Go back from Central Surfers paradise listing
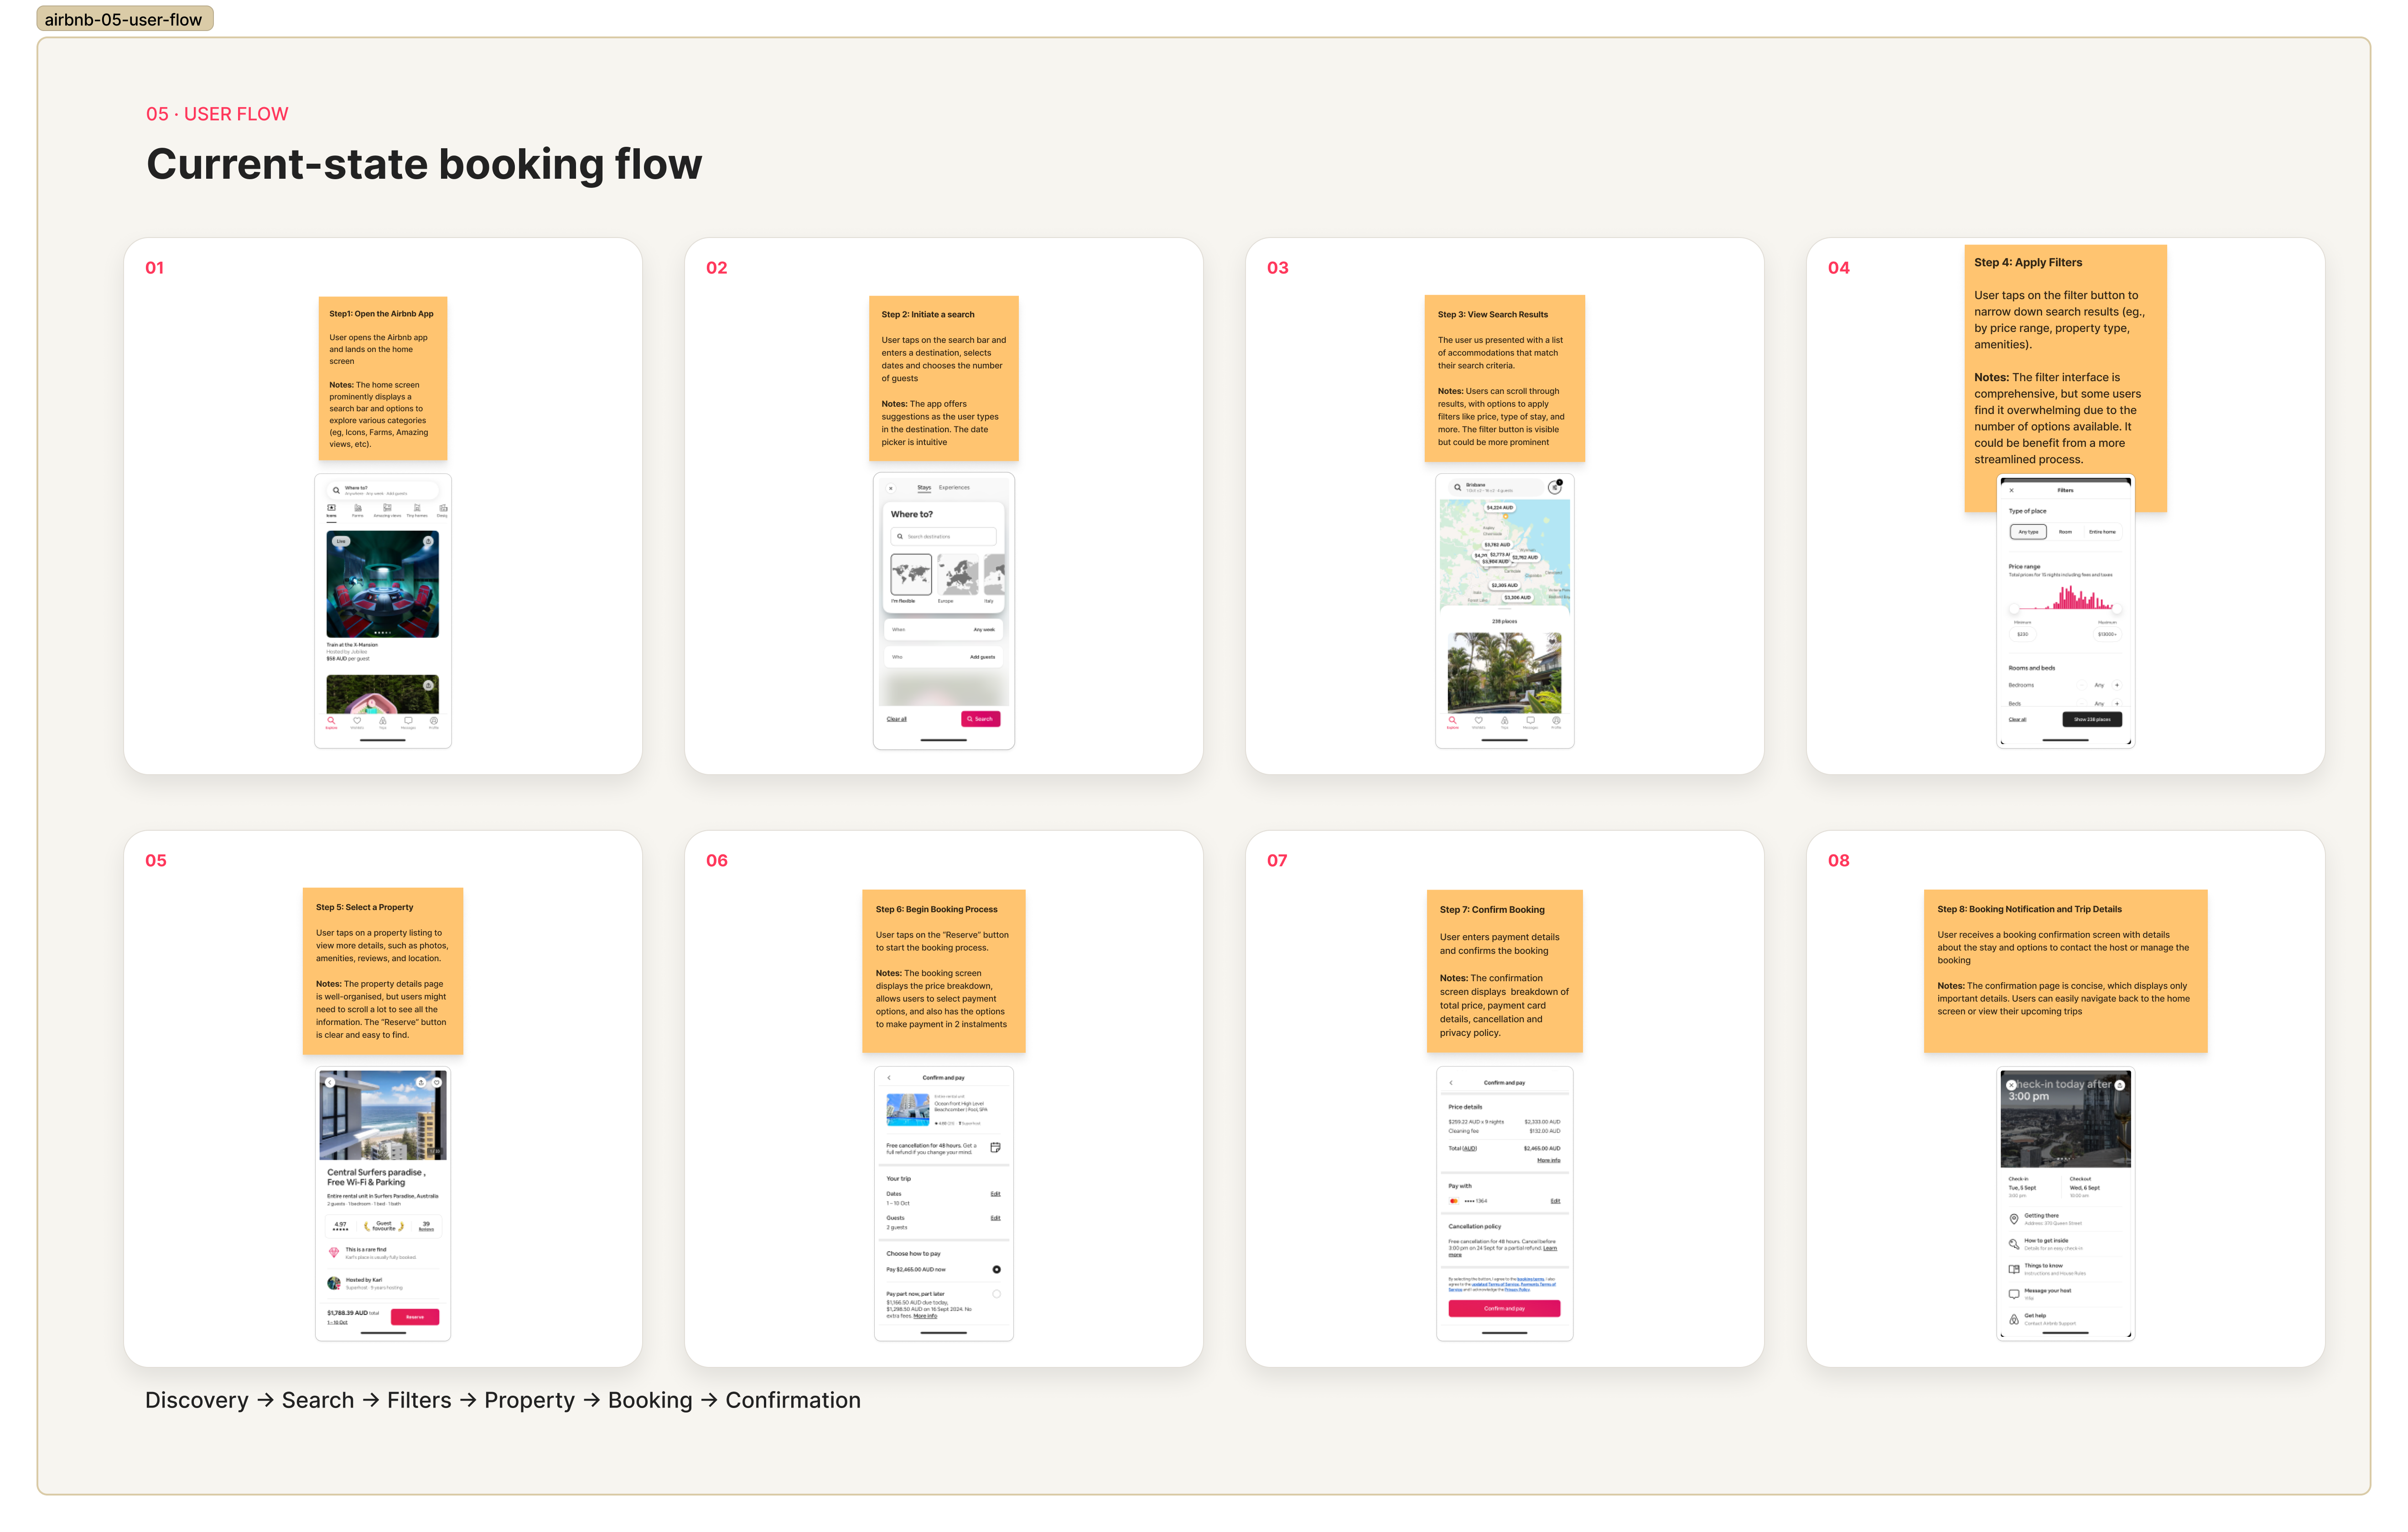Image resolution: width=2408 pixels, height=1532 pixels. tap(330, 1083)
